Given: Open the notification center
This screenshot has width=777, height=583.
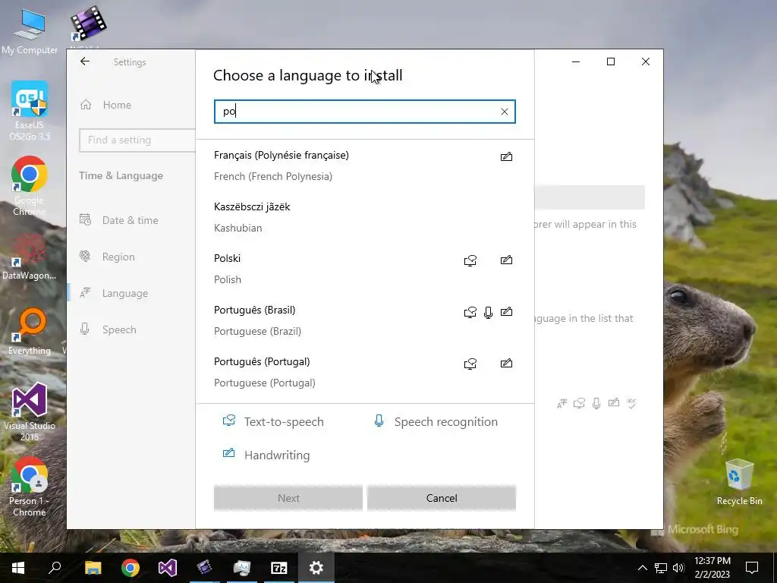Looking at the screenshot, I should pyautogui.click(x=752, y=568).
